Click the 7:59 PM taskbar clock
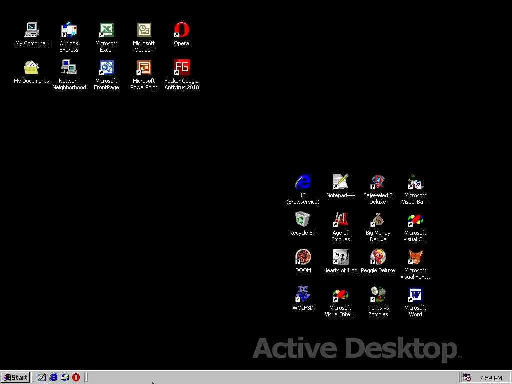The image size is (512, 384). pyautogui.click(x=491, y=378)
